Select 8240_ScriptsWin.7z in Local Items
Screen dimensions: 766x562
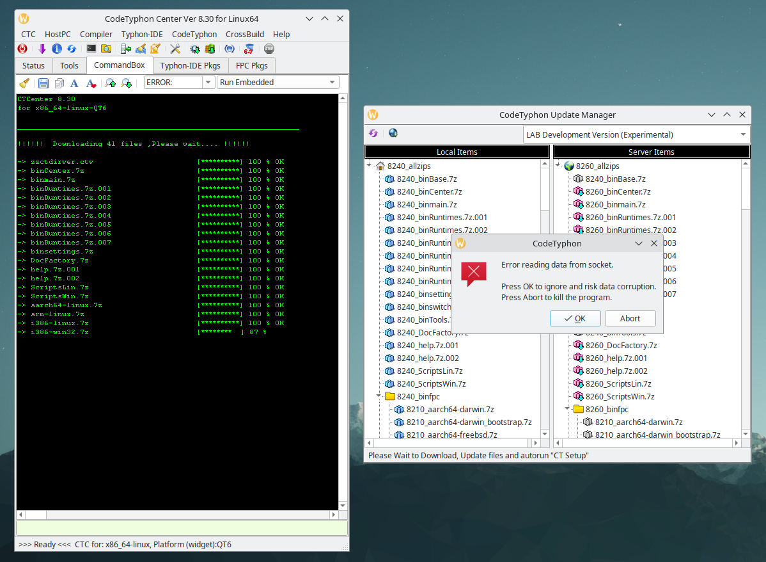click(x=431, y=383)
